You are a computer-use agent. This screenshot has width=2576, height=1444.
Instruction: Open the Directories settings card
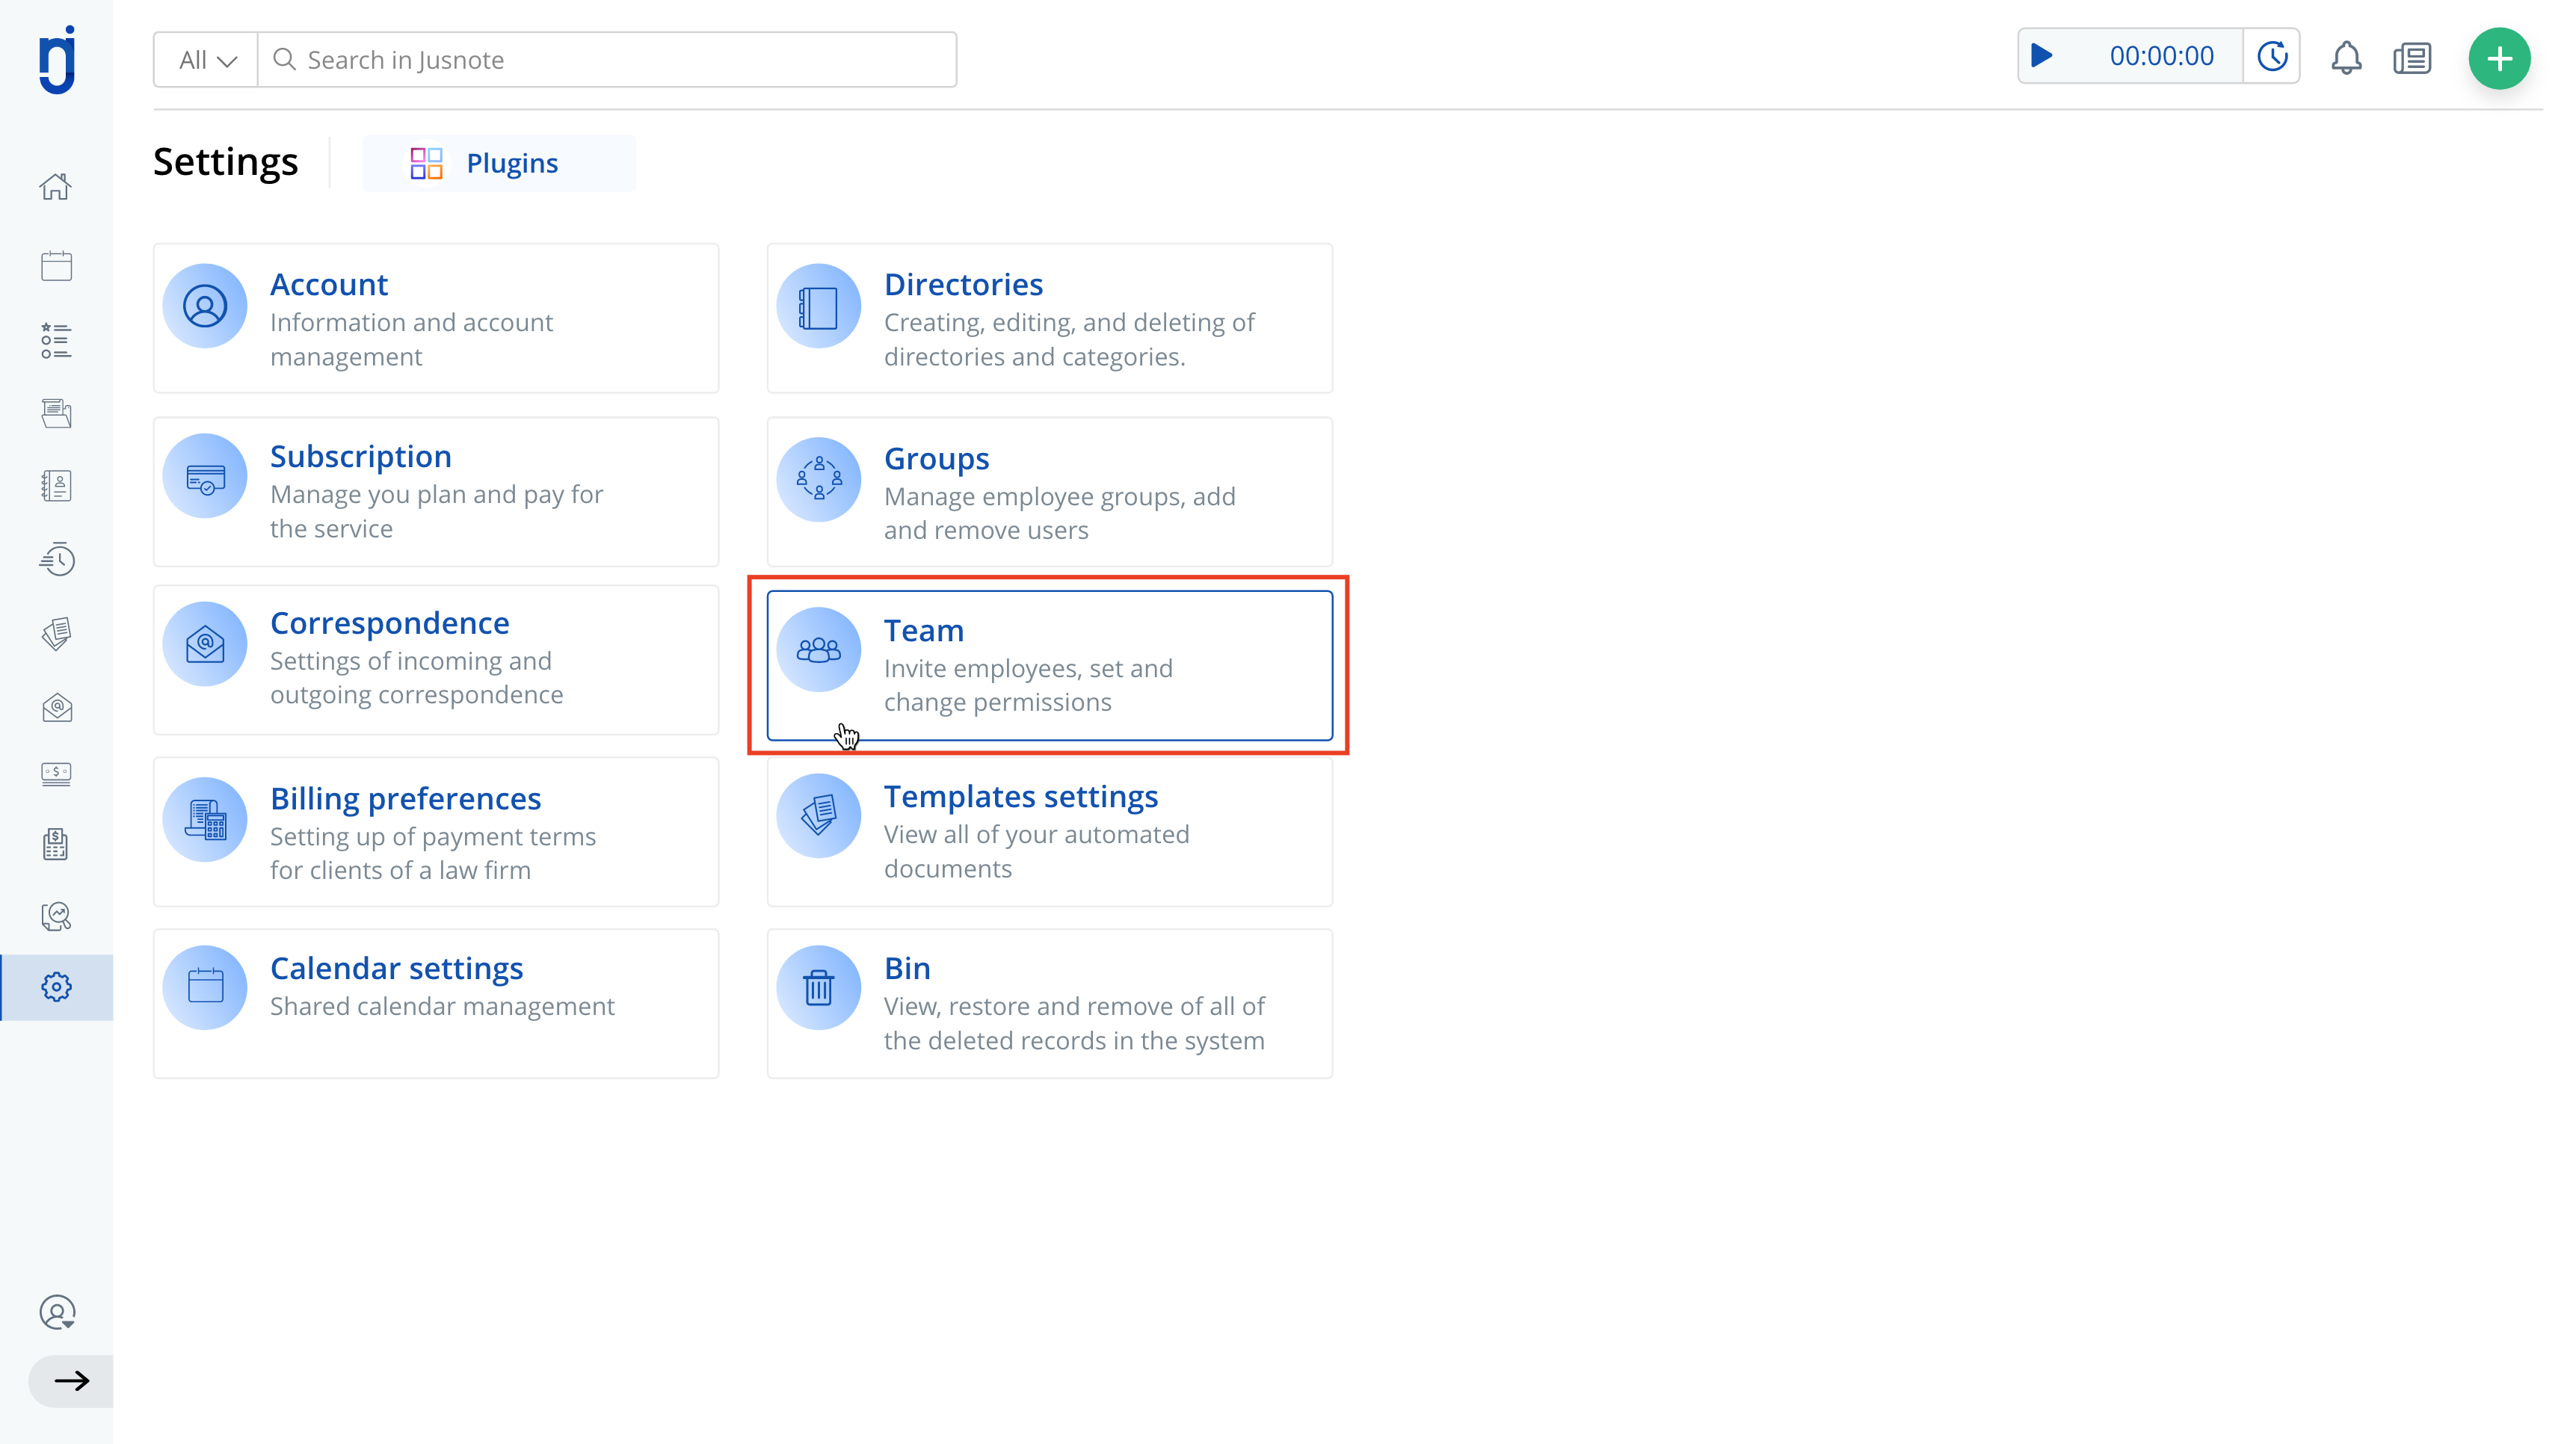coord(1050,318)
